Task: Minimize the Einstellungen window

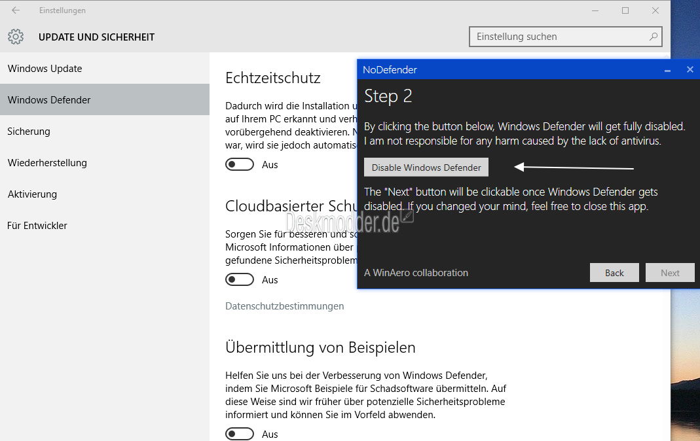Action: tap(595, 10)
